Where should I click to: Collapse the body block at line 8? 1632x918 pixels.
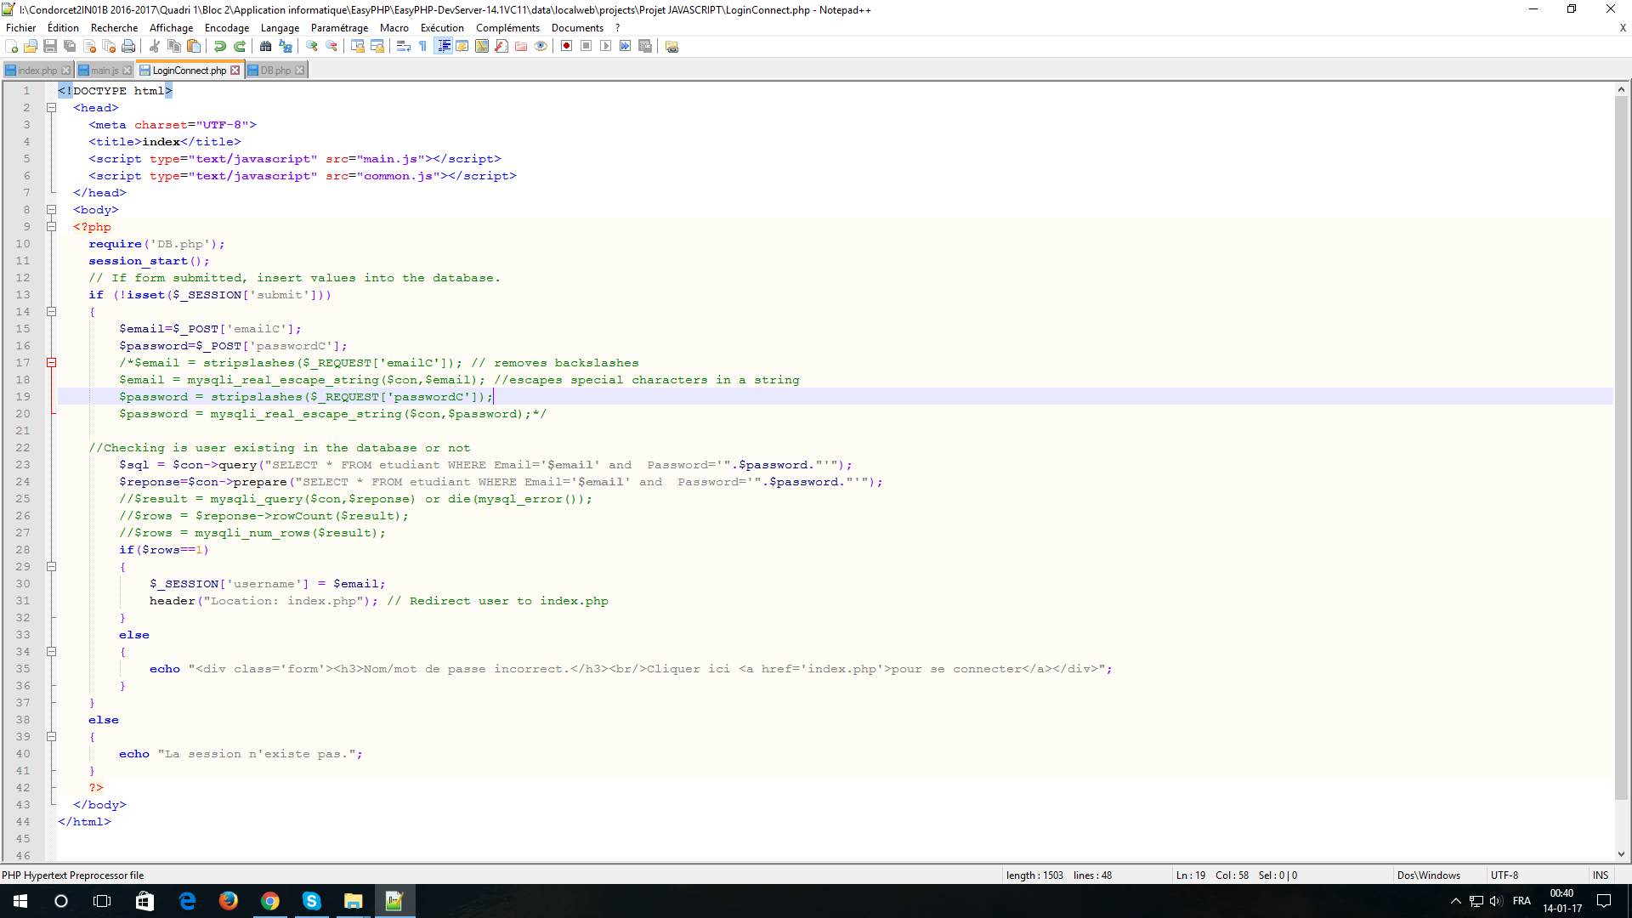[51, 210]
